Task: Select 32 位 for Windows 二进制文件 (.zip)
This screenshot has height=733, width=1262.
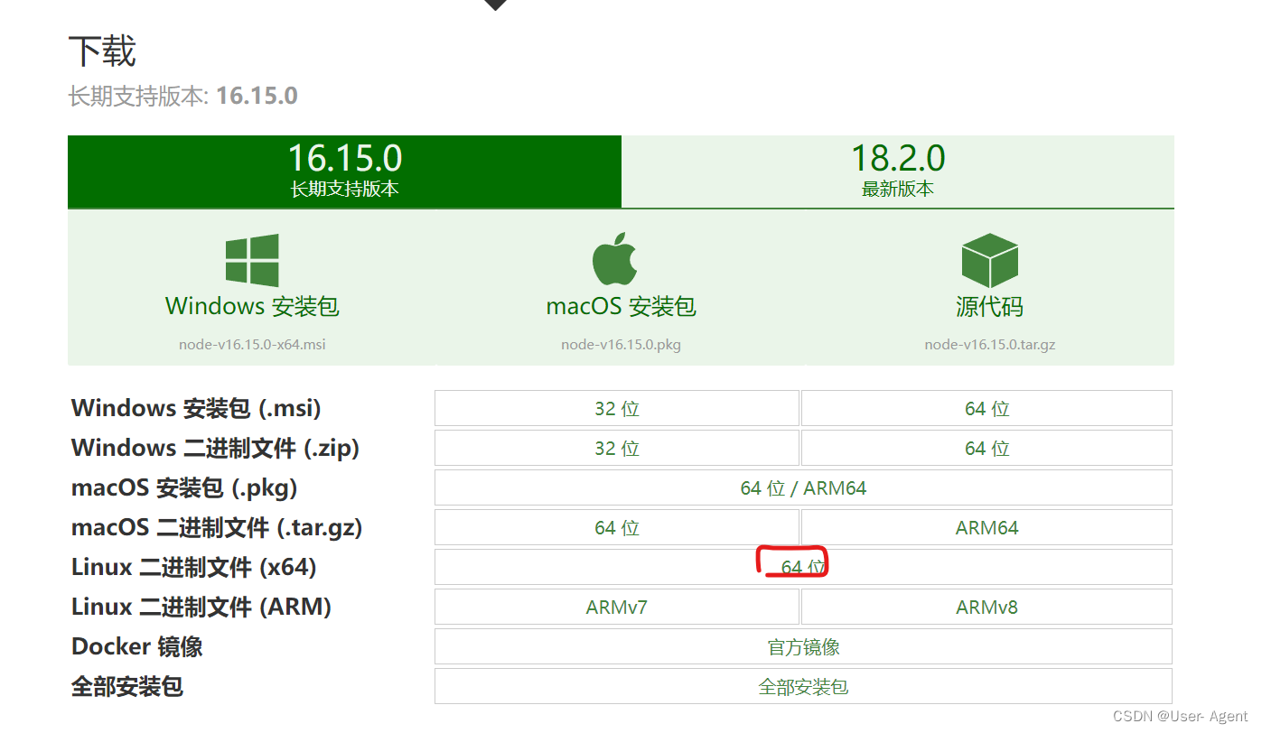Action: click(x=617, y=448)
